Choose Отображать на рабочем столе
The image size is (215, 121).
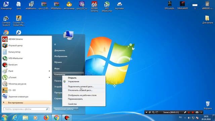coord(84,95)
